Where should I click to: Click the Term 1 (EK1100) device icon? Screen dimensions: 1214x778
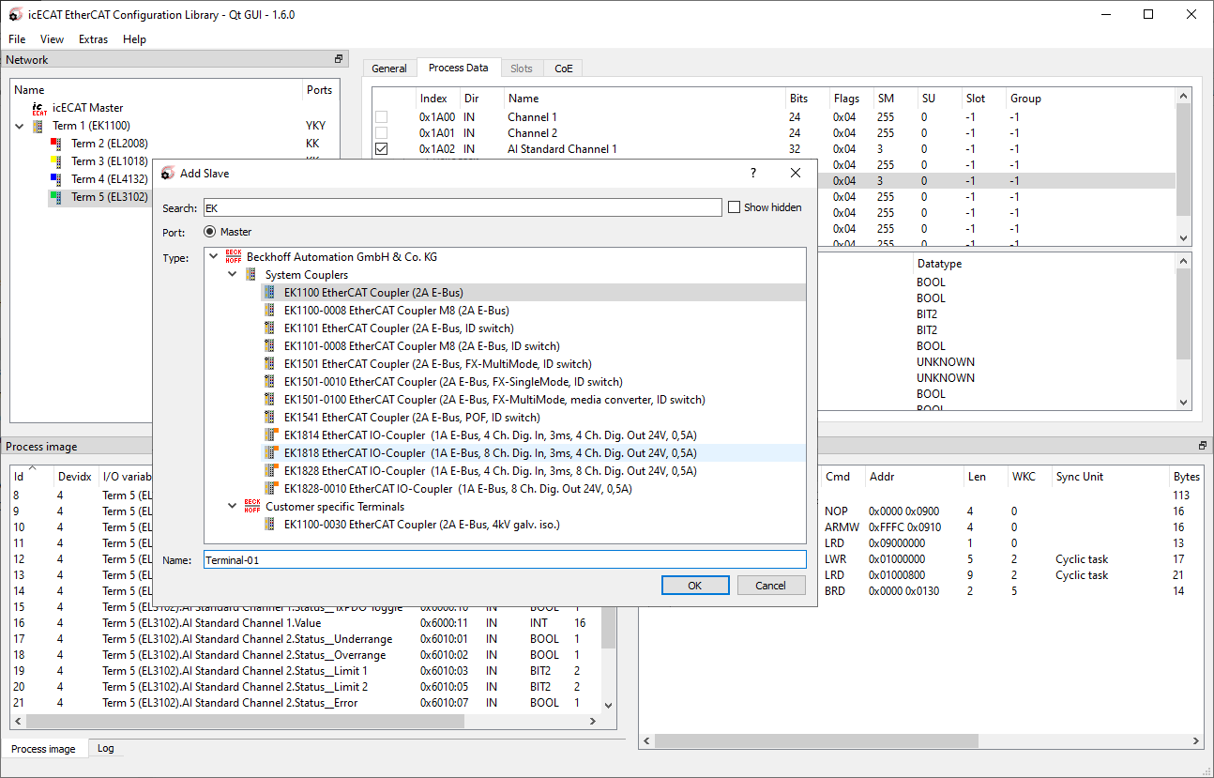coord(38,126)
